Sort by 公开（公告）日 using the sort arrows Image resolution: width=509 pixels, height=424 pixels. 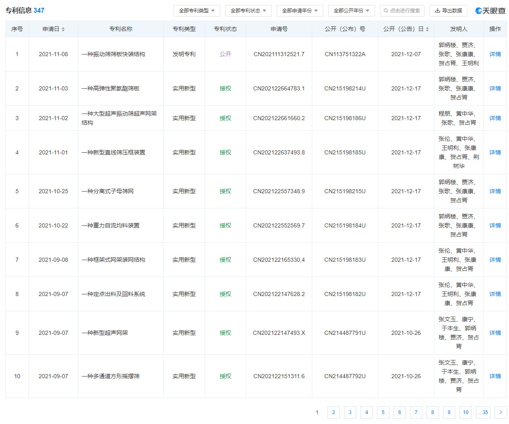tap(427, 29)
